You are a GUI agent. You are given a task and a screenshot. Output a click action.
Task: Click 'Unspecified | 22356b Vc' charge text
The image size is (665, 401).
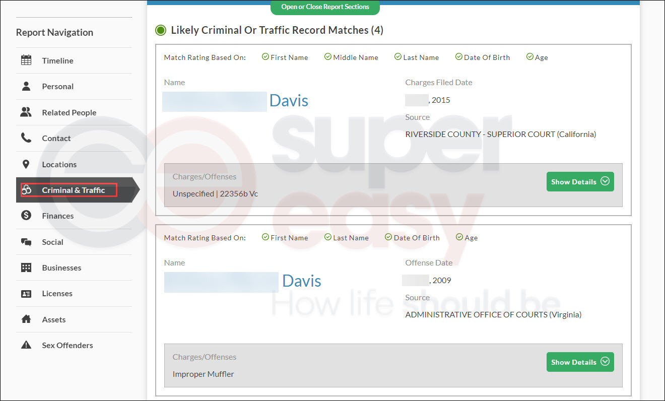[216, 193]
